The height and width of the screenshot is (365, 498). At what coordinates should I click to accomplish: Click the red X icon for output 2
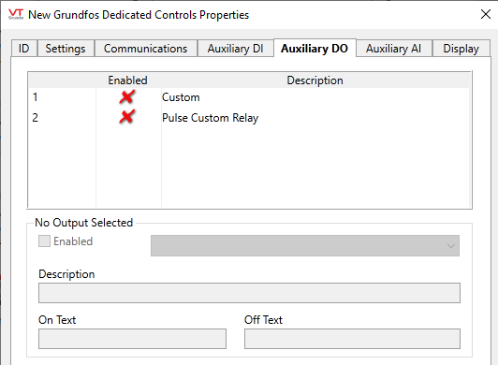tap(127, 117)
